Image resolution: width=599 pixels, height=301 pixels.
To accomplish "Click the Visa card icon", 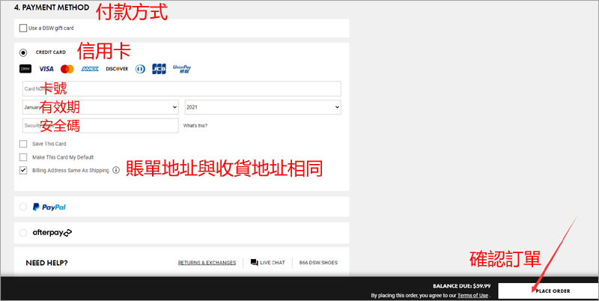I will pos(46,69).
